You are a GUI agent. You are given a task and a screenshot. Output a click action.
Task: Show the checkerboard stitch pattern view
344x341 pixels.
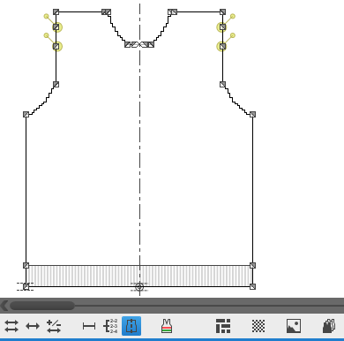click(258, 326)
